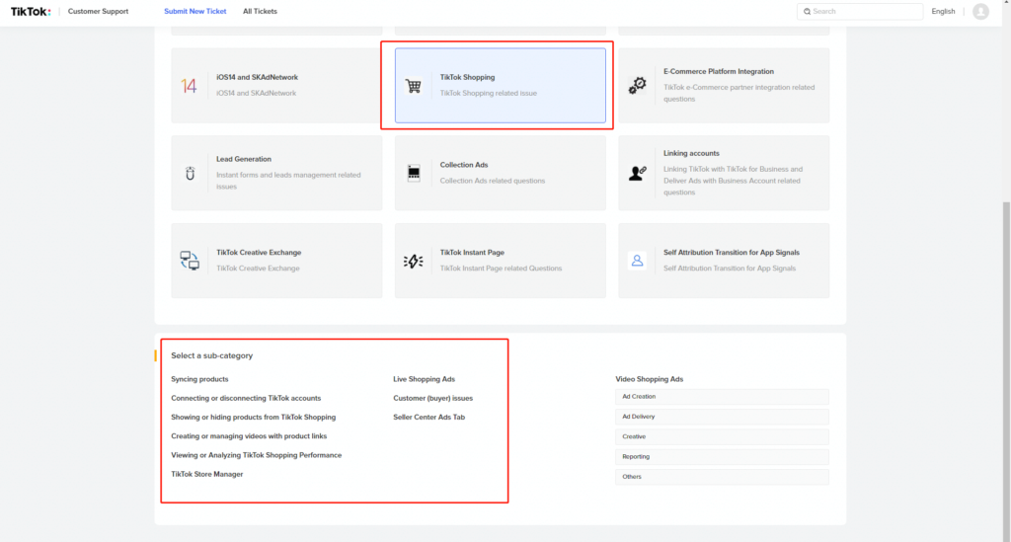The width and height of the screenshot is (1011, 542).
Task: Open the user profile avatar icon
Action: [x=980, y=11]
